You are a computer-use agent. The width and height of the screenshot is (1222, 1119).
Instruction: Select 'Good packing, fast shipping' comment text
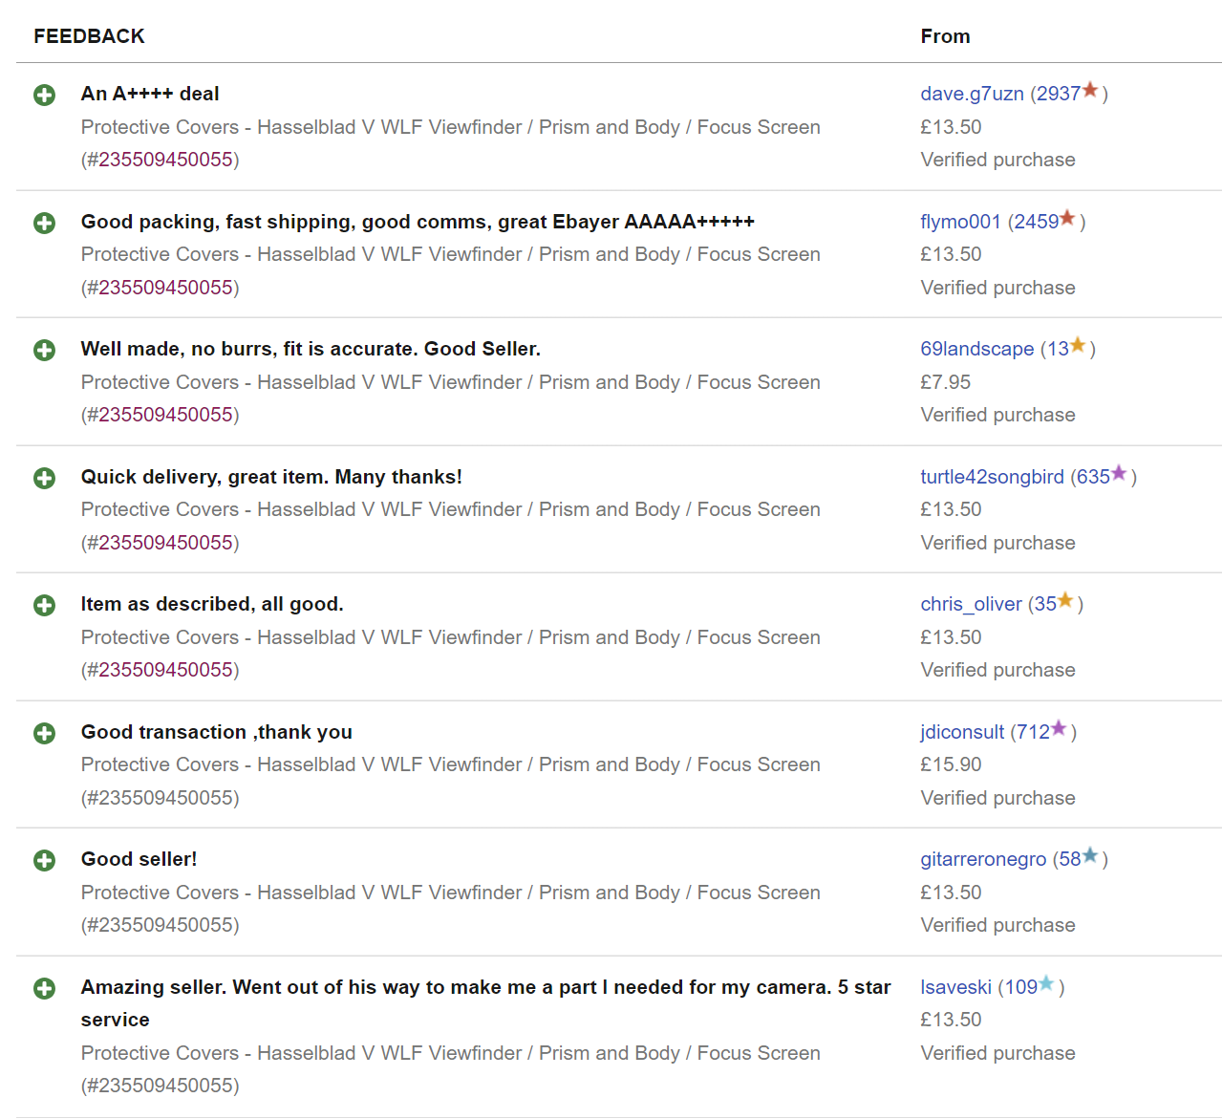pyautogui.click(x=418, y=222)
